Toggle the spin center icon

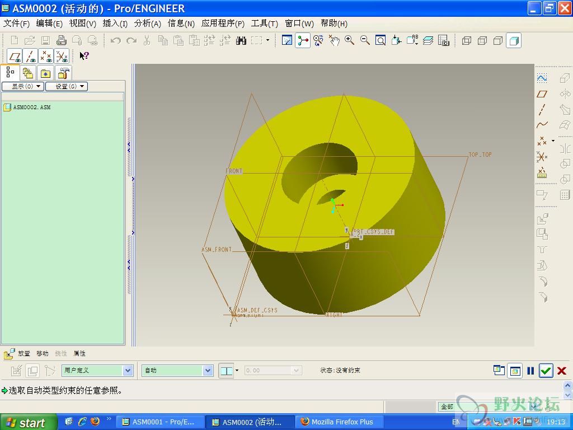(x=303, y=40)
